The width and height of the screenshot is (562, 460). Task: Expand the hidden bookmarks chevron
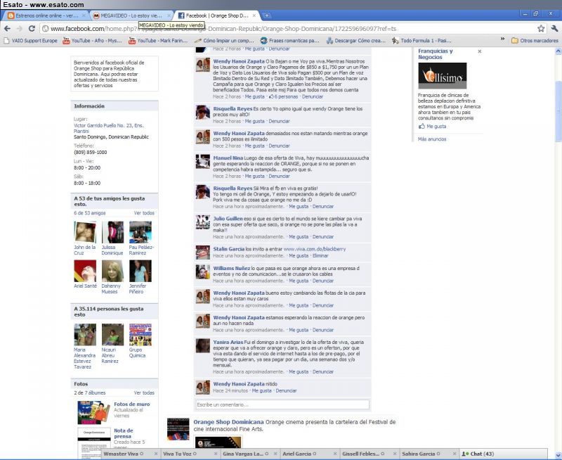(502, 39)
